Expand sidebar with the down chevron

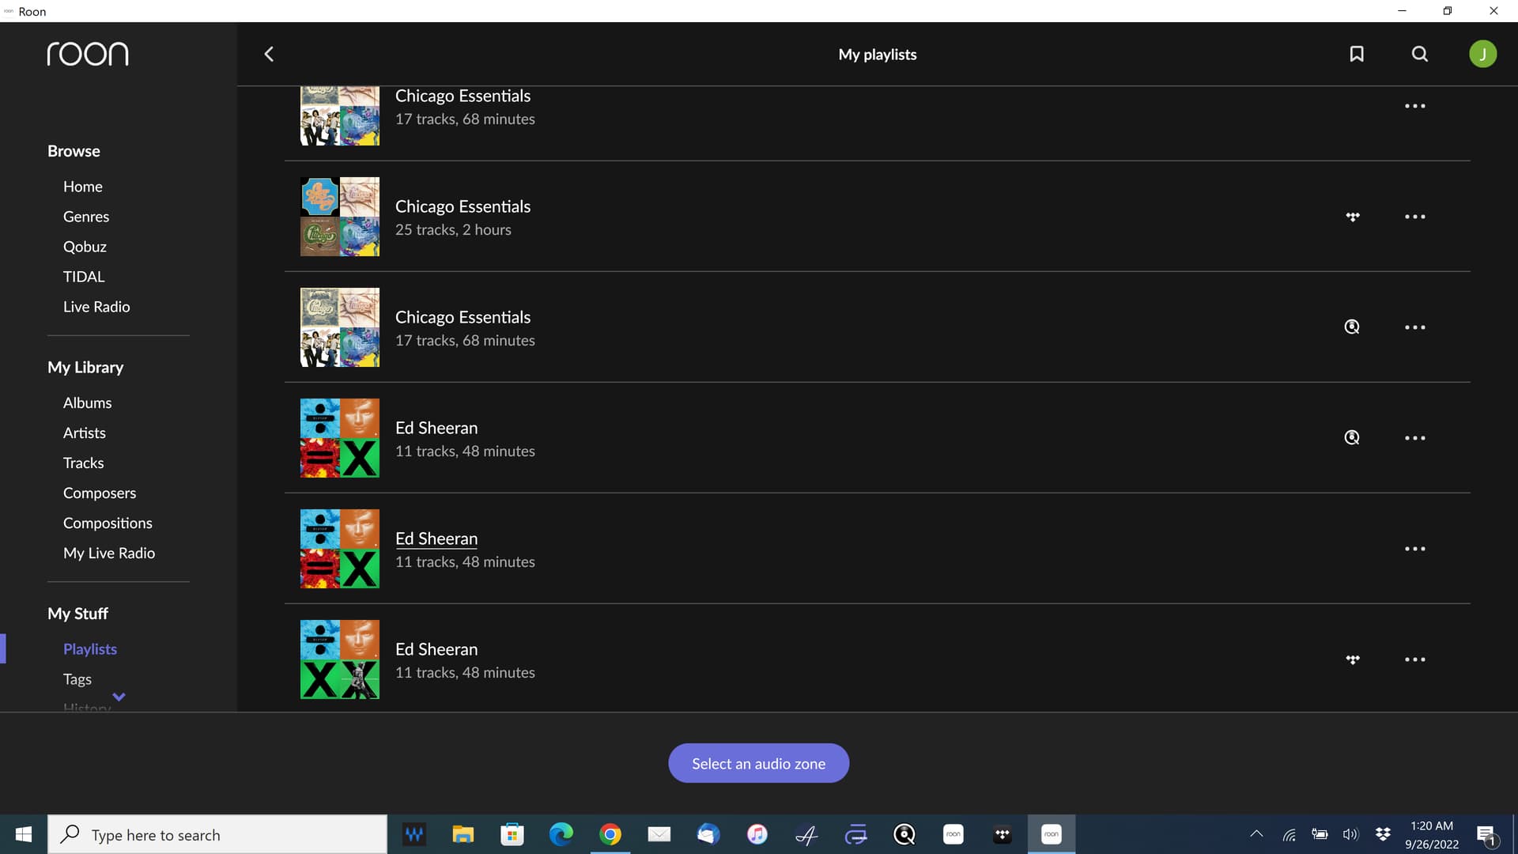click(119, 697)
